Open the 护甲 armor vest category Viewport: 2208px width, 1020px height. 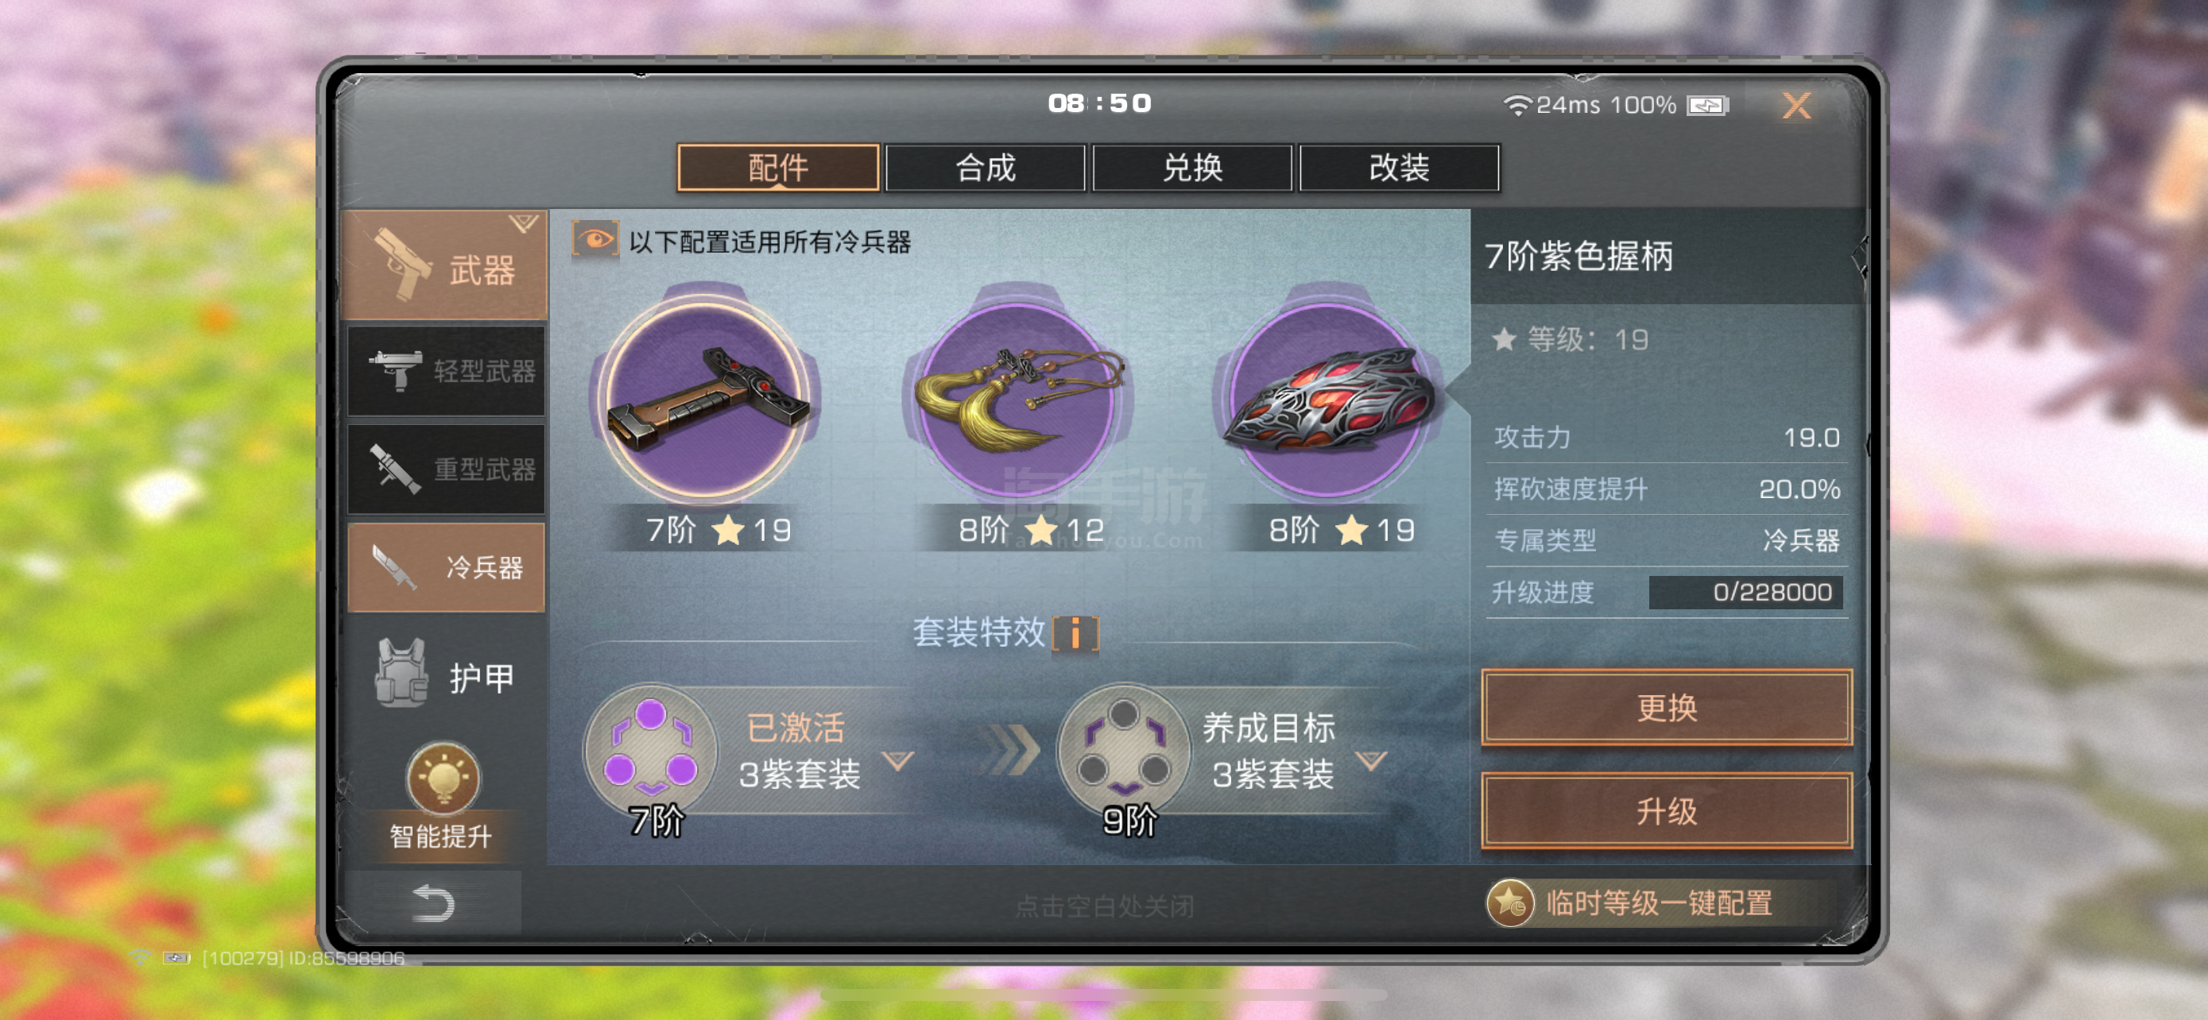coord(446,677)
